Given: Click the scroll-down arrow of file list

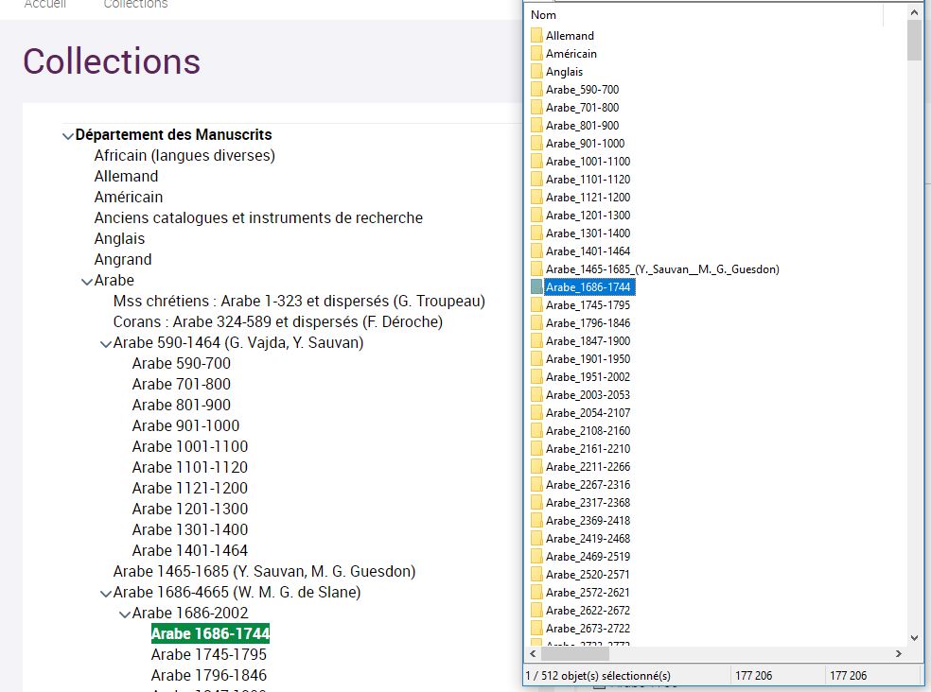Looking at the screenshot, I should pyautogui.click(x=914, y=638).
